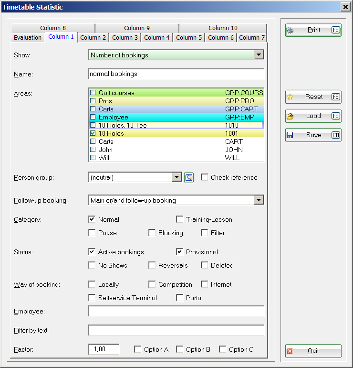Click the Employee text field
353x368 pixels.
point(176,311)
